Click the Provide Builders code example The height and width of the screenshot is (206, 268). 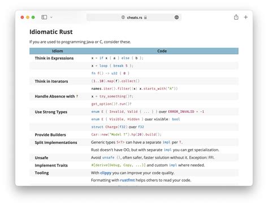(126, 134)
